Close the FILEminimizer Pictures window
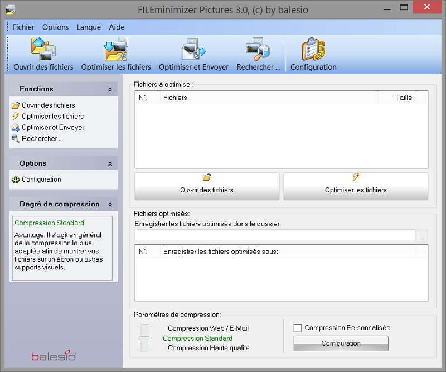 (x=427, y=7)
